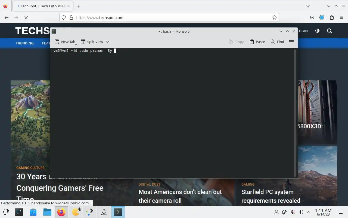The width and height of the screenshot is (348, 218).
Task: Click the TechSpot logo
Action: (x=33, y=31)
